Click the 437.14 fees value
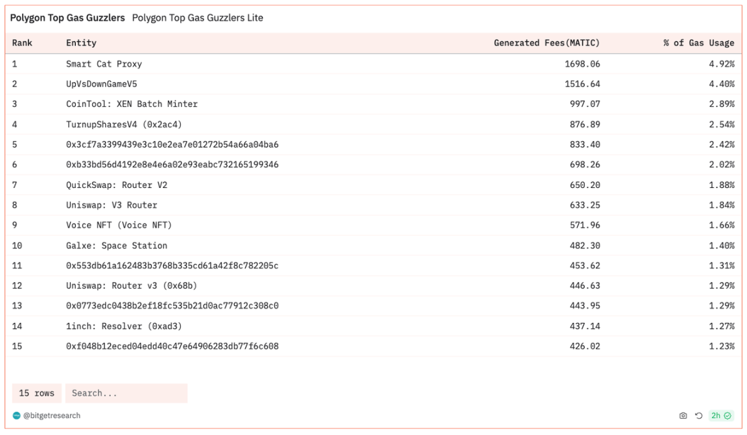This screenshot has width=747, height=435. [x=585, y=326]
